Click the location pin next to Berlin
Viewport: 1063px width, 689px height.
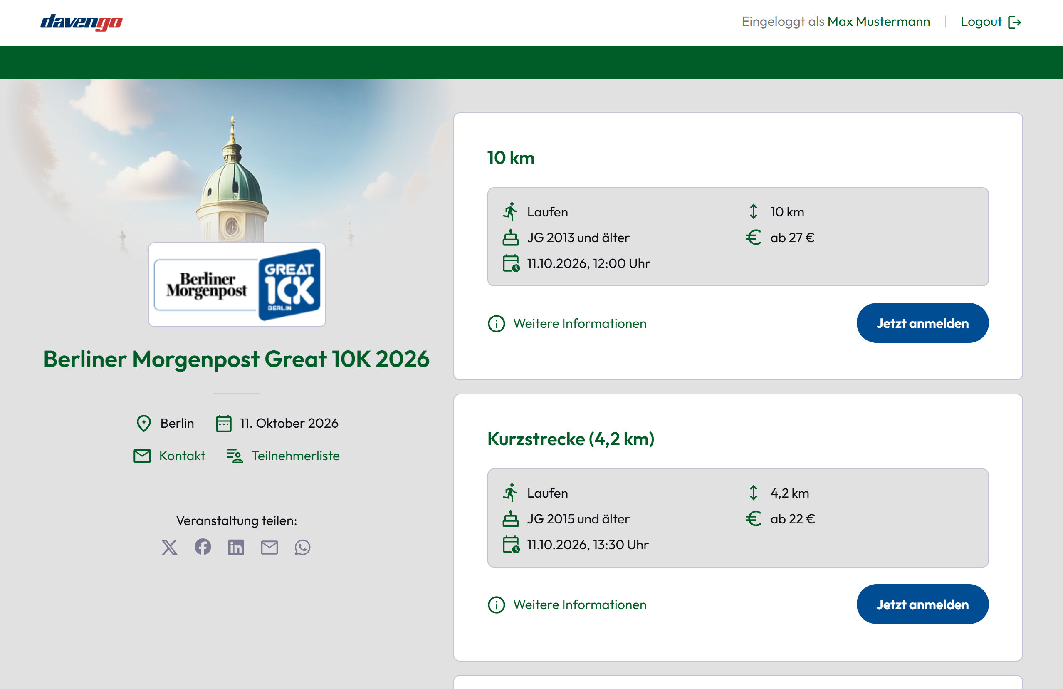pyautogui.click(x=143, y=423)
